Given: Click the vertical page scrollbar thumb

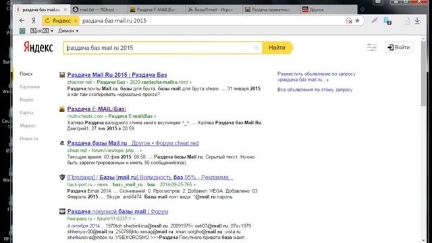Looking at the screenshot, I should tap(424, 74).
